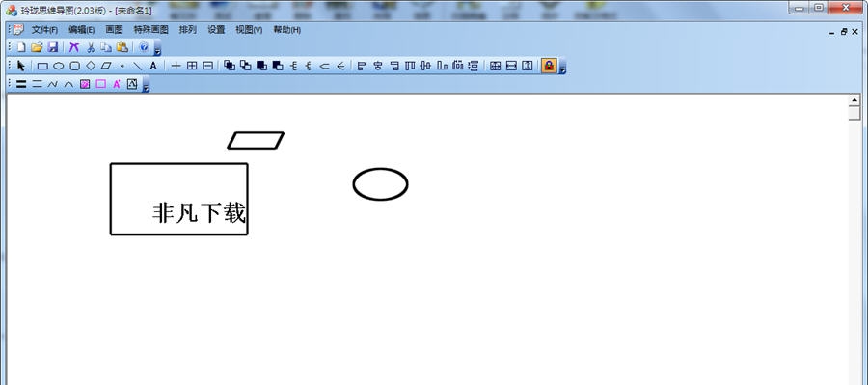868x385 pixels.
Task: Paste from clipboard icon
Action: (122, 47)
